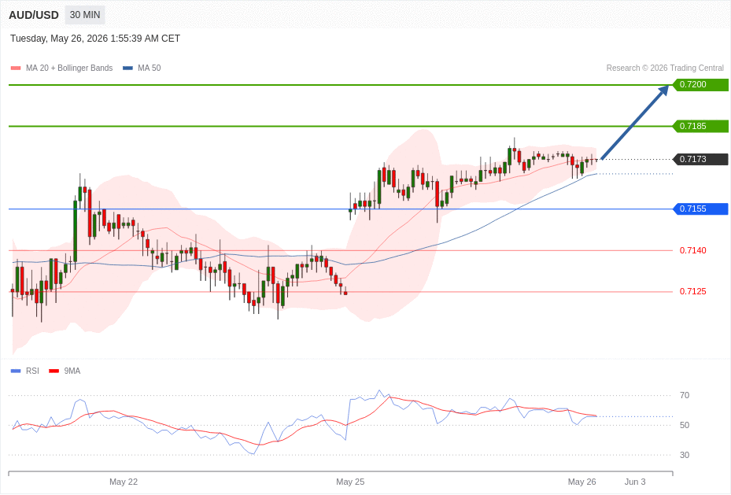This screenshot has width=731, height=495.
Task: Click the Tuesday, May 26, 2026 timestamp
Action: click(x=95, y=39)
